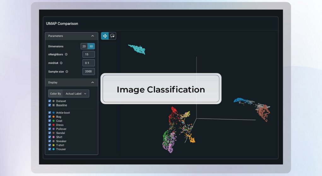Uncheck the Shirt checkbox

tap(50, 137)
